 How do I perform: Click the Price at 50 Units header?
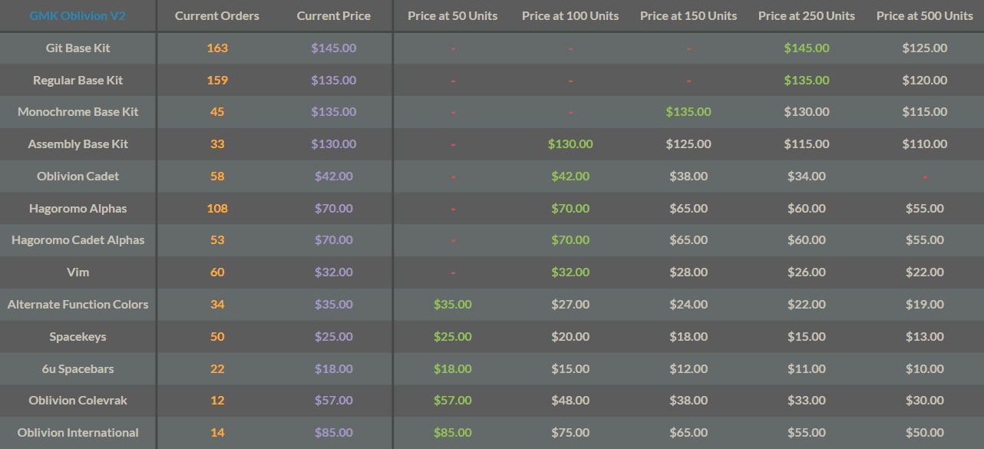point(453,16)
